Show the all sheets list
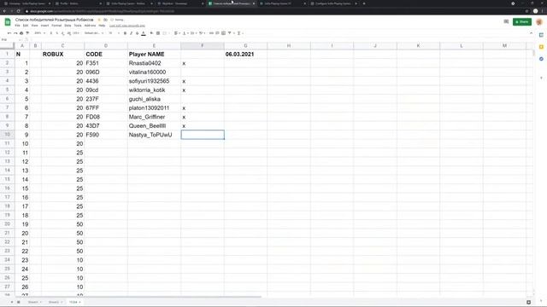The width and height of the screenshot is (547, 307). 19,302
